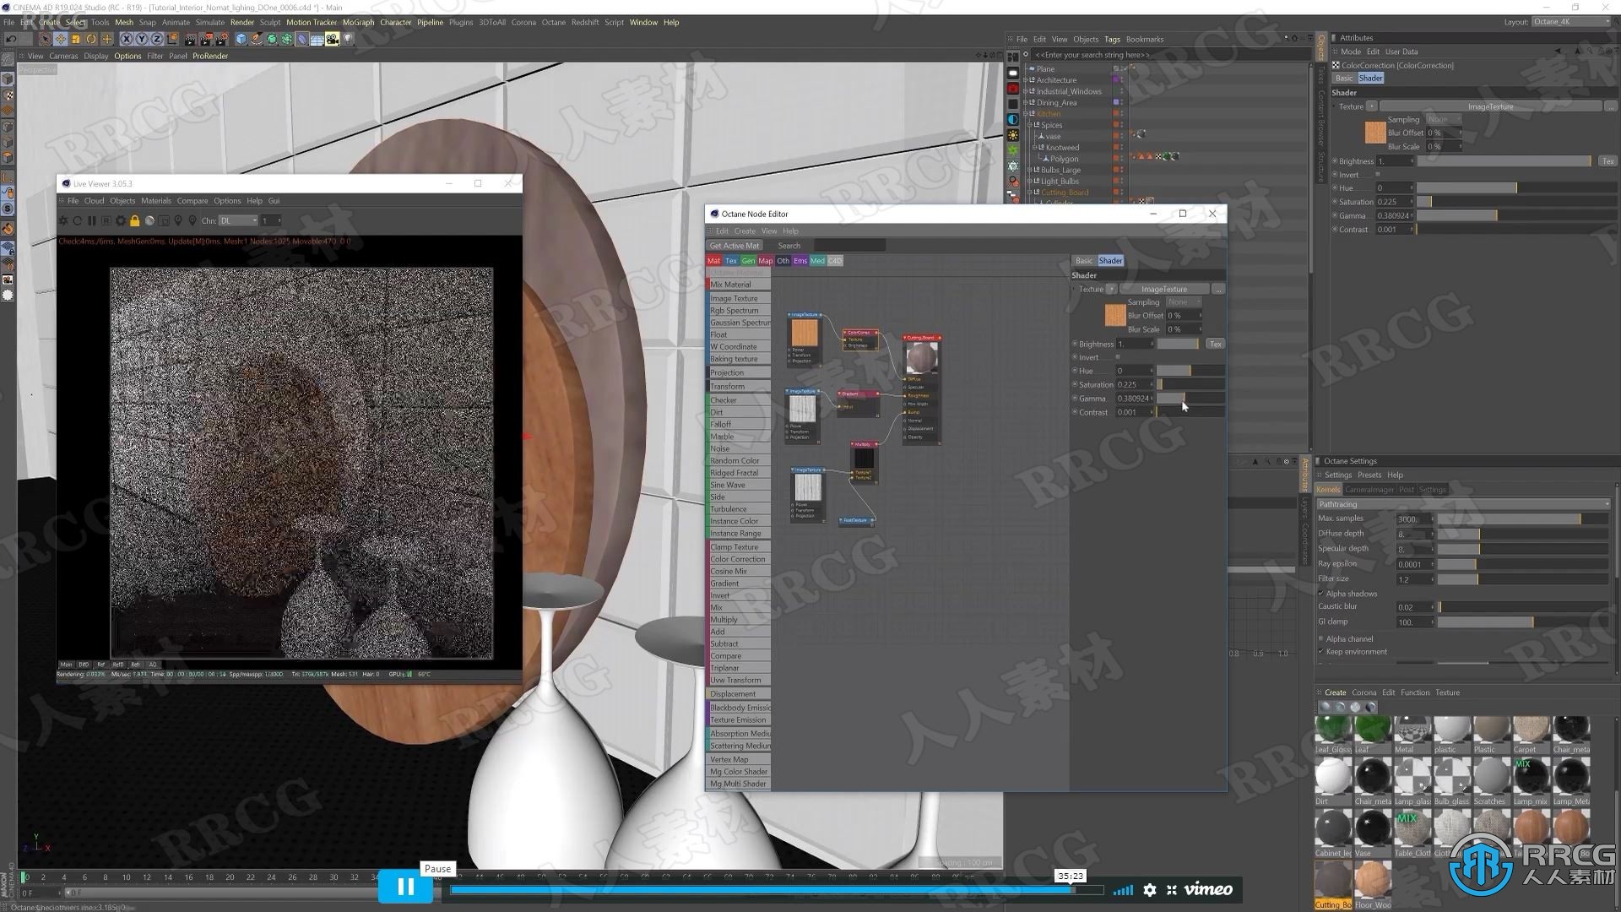Open Create menu in Octane Node Editor
This screenshot has width=1621, height=912.
coord(745,231)
